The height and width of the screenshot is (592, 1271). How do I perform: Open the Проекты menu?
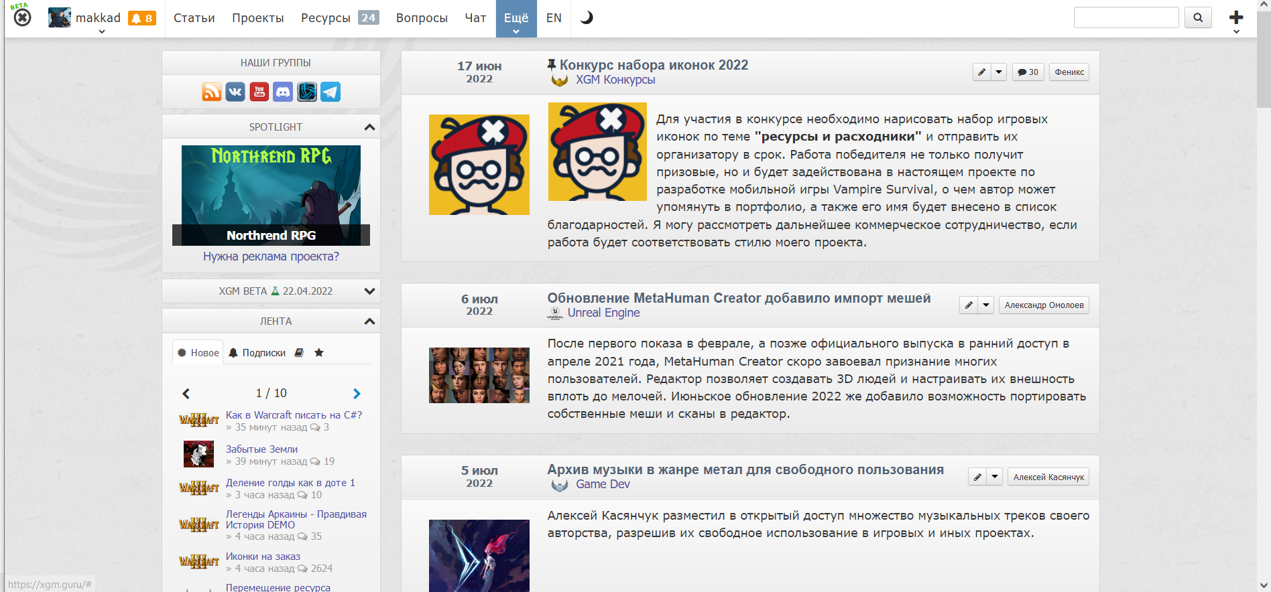tap(258, 18)
